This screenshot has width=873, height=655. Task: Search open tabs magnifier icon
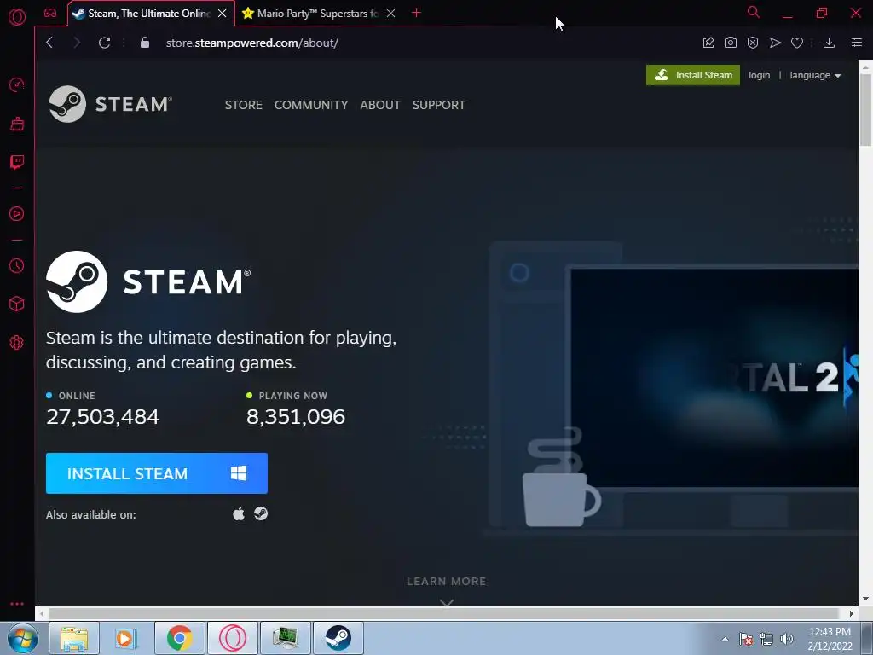(x=754, y=12)
